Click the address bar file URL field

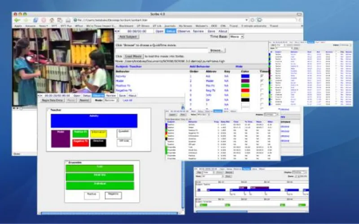click(161, 20)
